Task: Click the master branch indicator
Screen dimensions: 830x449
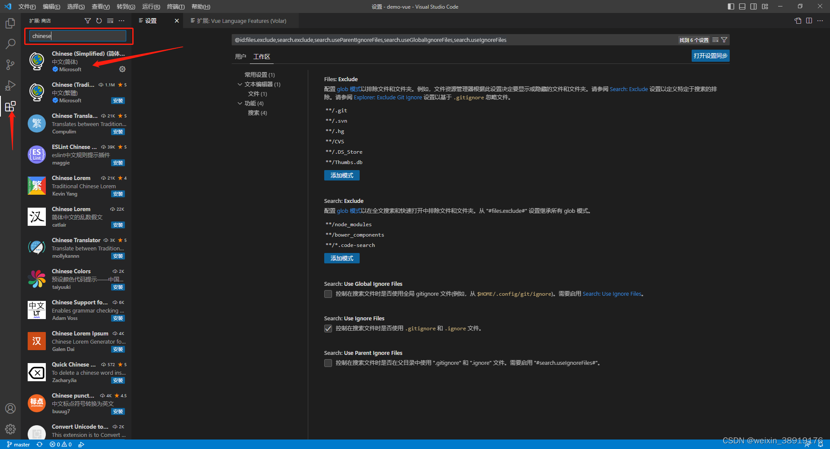Action: (18, 444)
